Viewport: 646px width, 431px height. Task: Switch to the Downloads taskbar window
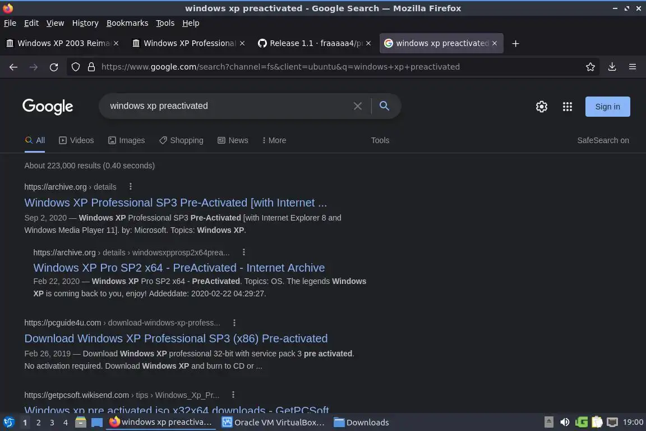pyautogui.click(x=361, y=423)
